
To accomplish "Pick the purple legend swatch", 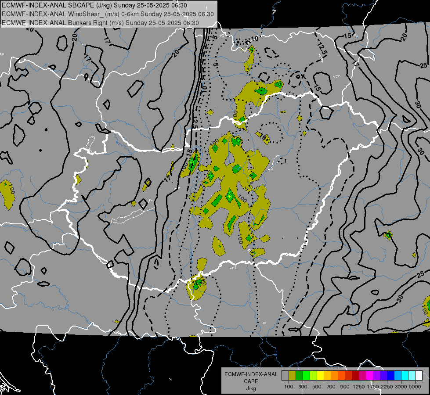I will coord(377,375).
